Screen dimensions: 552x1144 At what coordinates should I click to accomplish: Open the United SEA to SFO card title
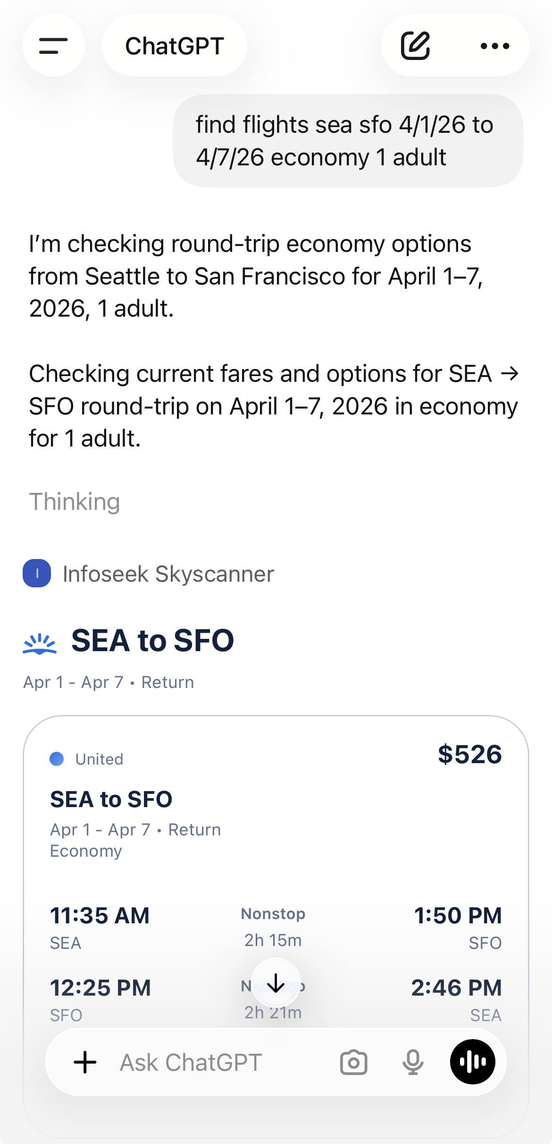tap(111, 799)
